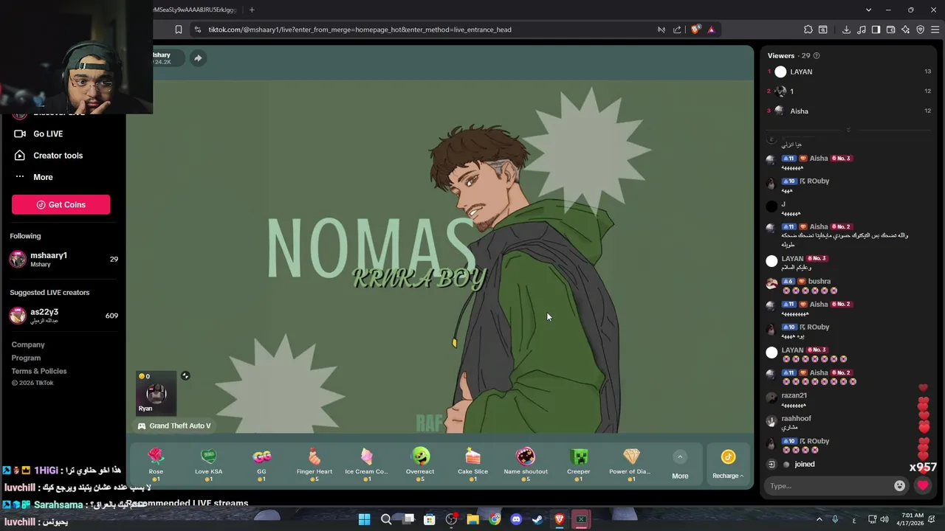Image resolution: width=945 pixels, height=531 pixels.
Task: Click raahhoof username in chat
Action: tap(796, 418)
